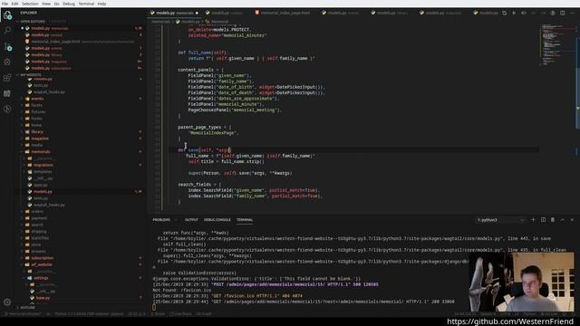
Task: Click the Python interpreter in status bar
Action: 89,314
